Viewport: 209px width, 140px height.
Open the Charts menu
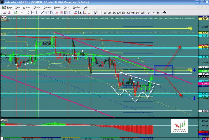(37, 7)
